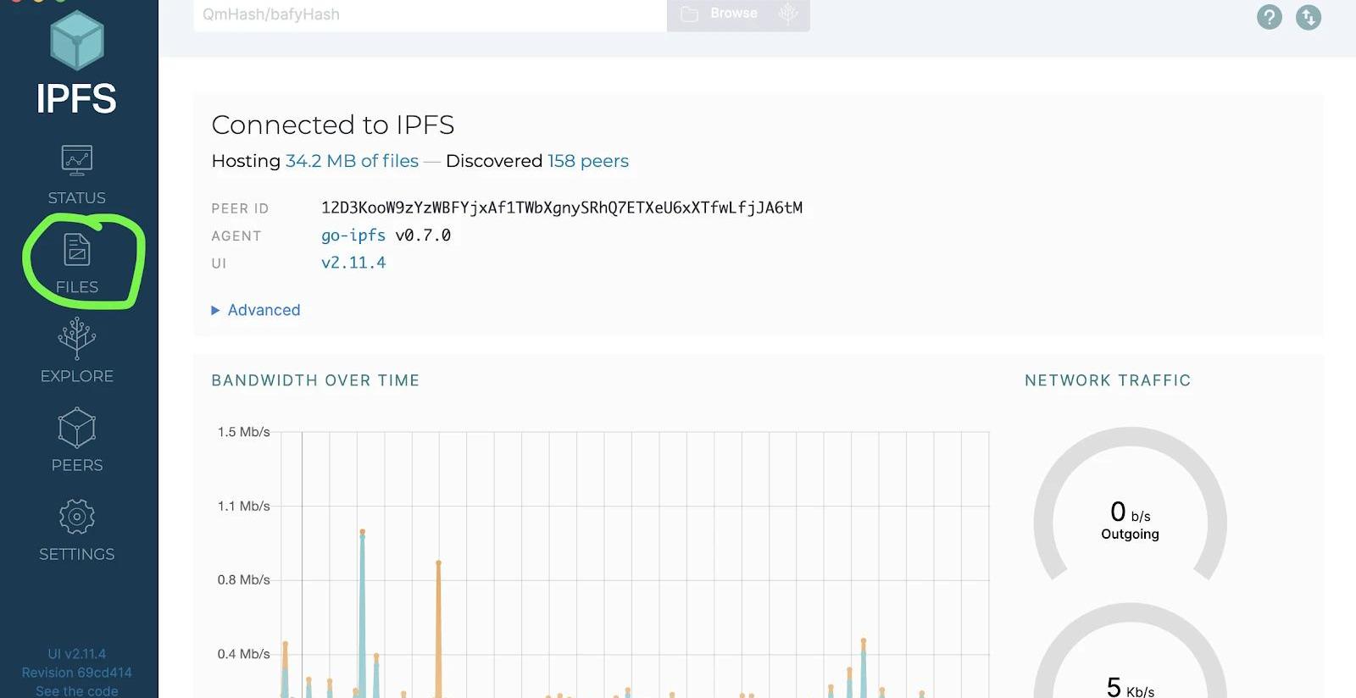Click the tallest teal bar in bandwidth chart
The height and width of the screenshot is (698, 1356).
click(x=363, y=610)
